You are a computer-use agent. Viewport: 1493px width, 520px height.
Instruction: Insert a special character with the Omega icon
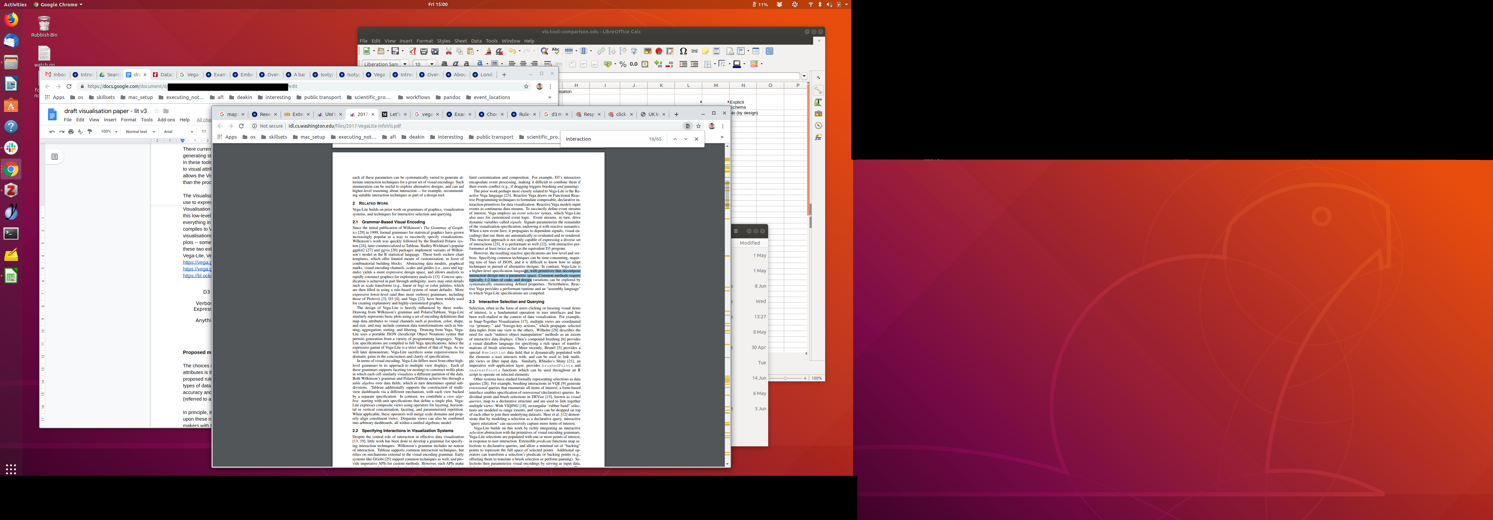pos(683,51)
